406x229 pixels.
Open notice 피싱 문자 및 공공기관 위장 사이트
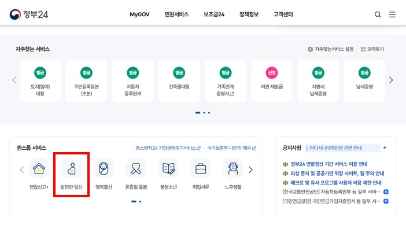point(337,173)
